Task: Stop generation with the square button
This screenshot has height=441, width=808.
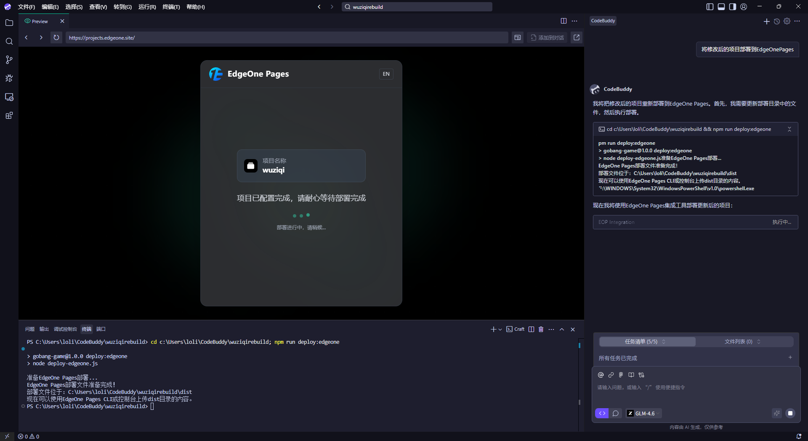Action: pos(790,413)
